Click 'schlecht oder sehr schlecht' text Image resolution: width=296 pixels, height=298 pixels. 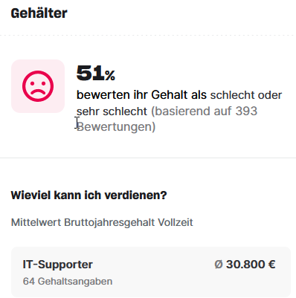pyautogui.click(x=179, y=103)
